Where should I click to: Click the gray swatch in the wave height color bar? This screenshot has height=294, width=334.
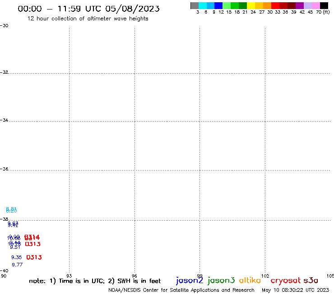tap(195, 5)
